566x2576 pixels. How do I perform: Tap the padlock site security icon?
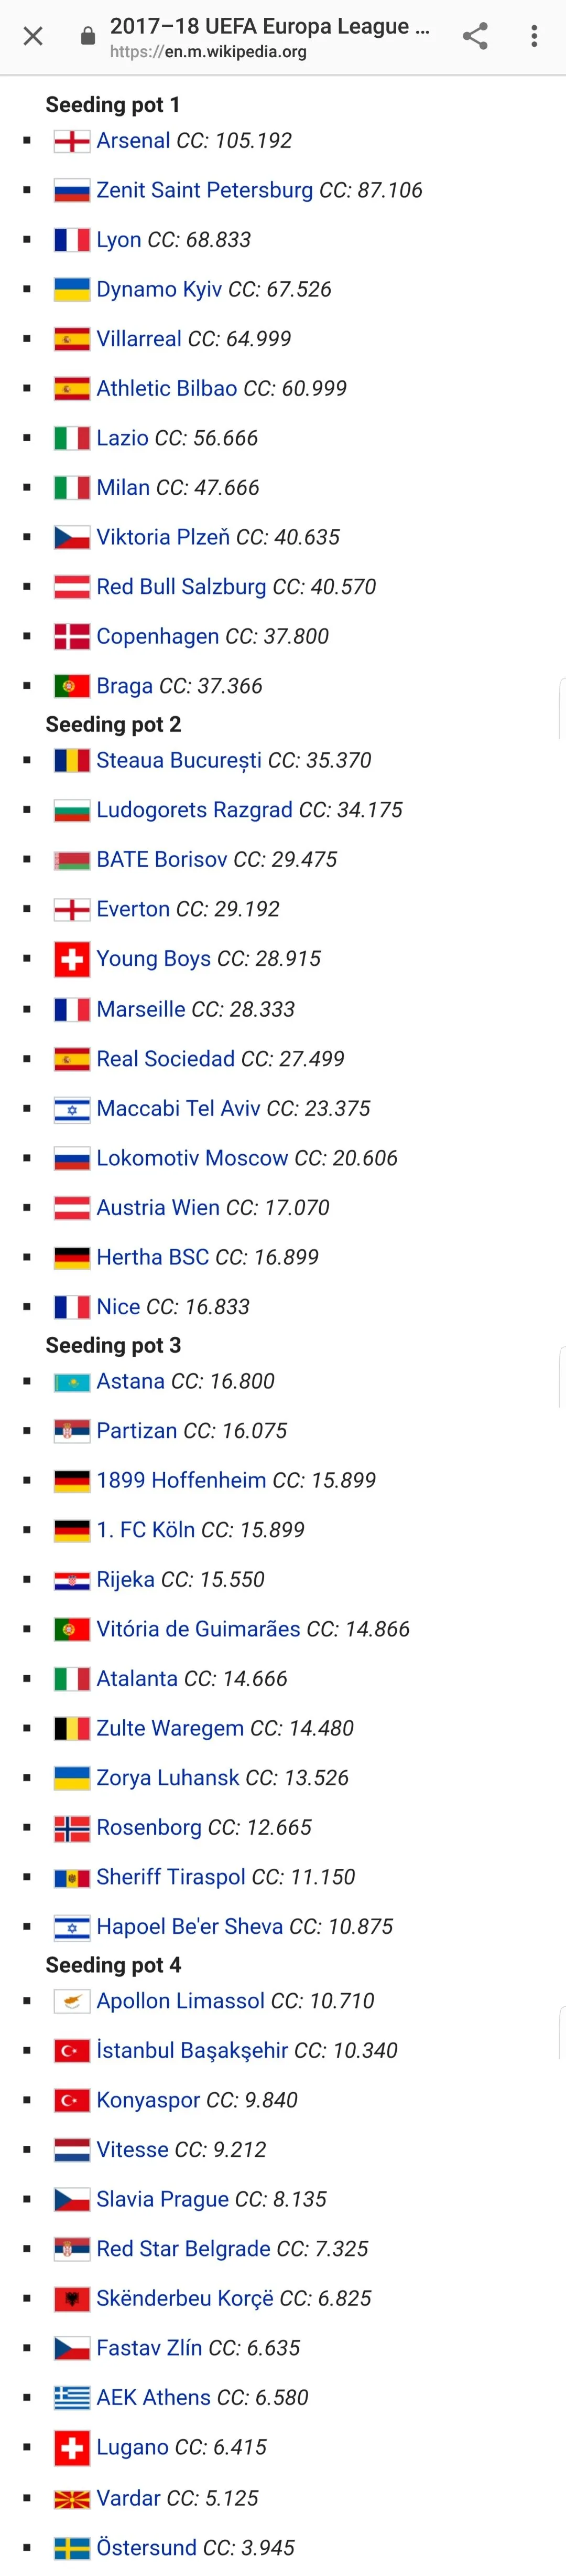click(88, 37)
